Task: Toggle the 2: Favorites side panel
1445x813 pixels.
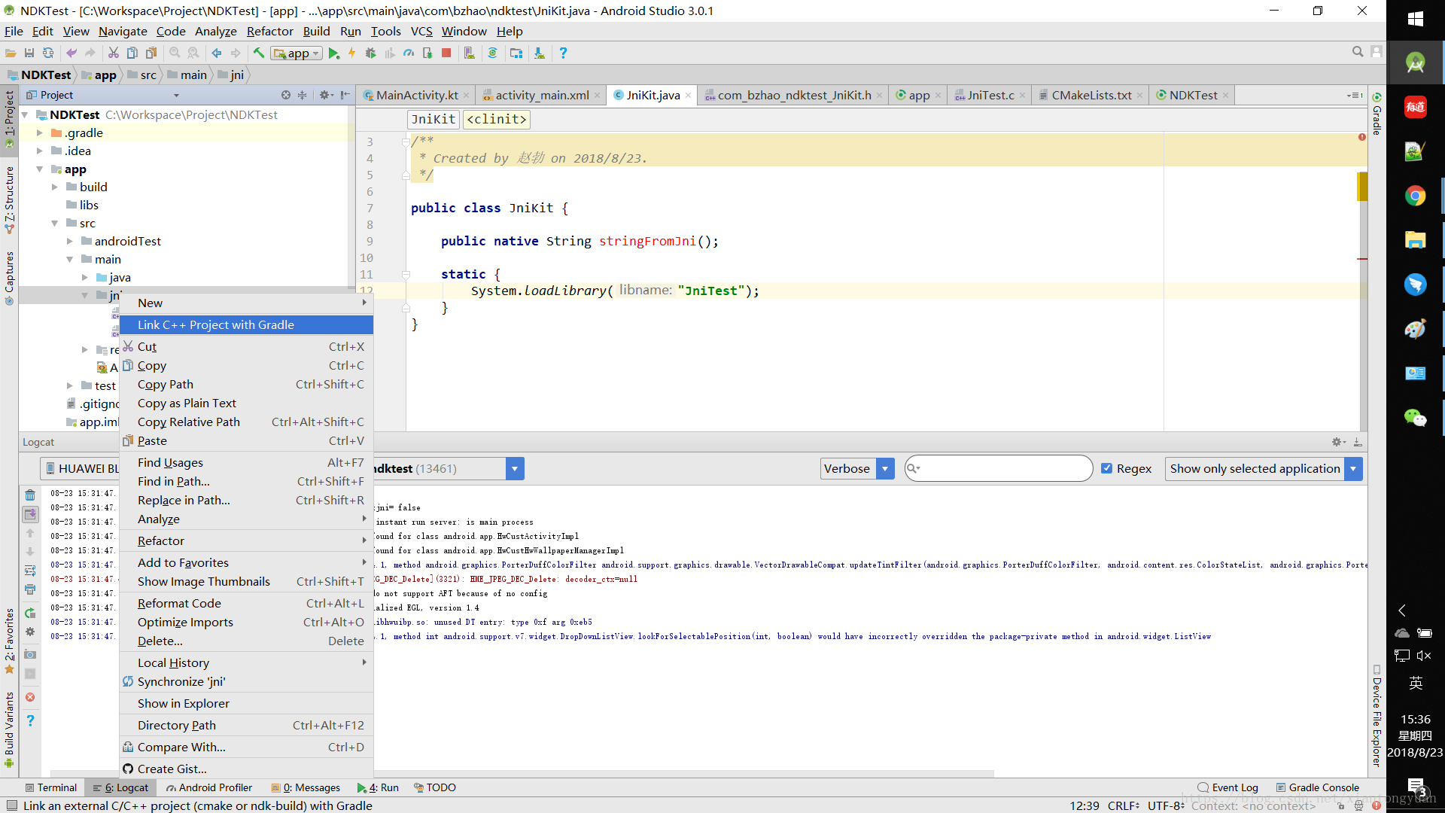Action: click(x=9, y=641)
